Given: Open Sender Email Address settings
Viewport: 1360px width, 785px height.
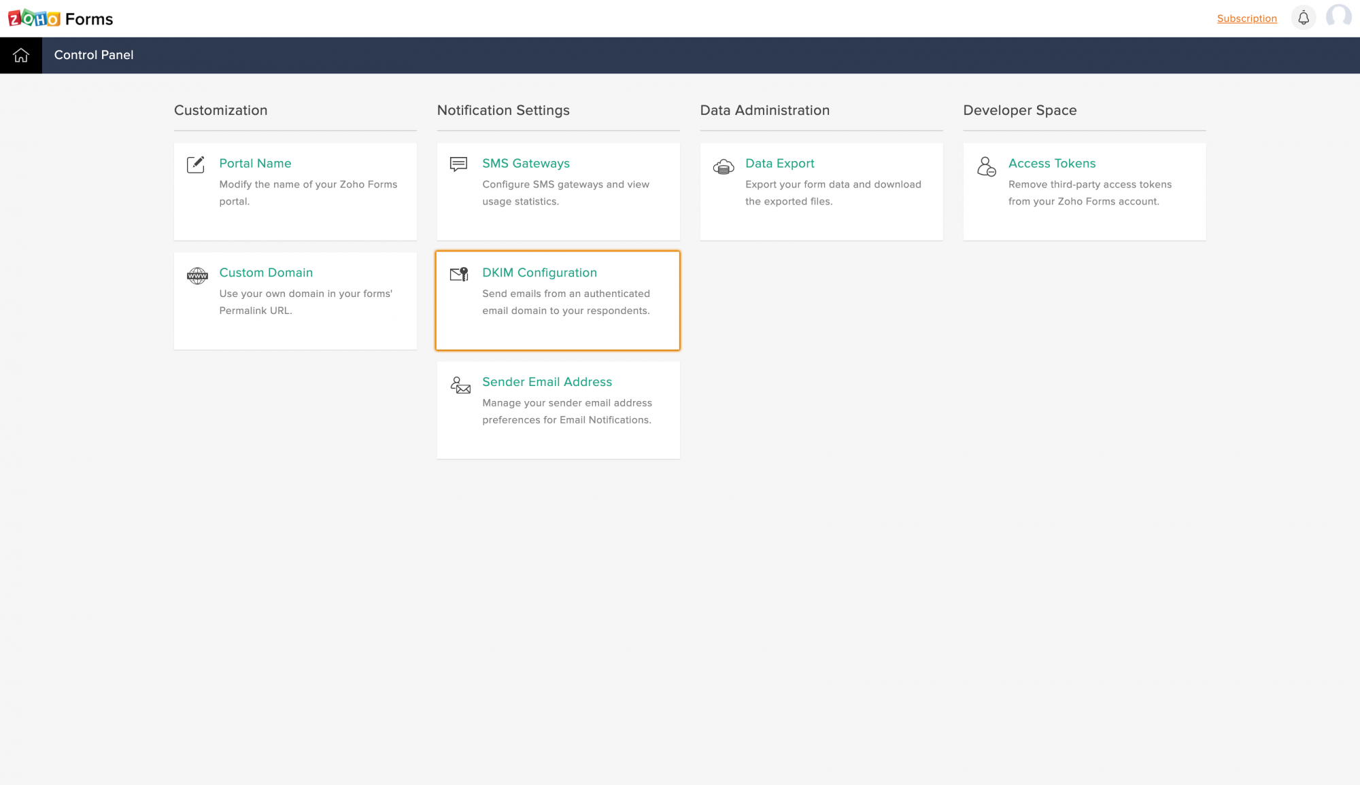Looking at the screenshot, I should coord(547,382).
